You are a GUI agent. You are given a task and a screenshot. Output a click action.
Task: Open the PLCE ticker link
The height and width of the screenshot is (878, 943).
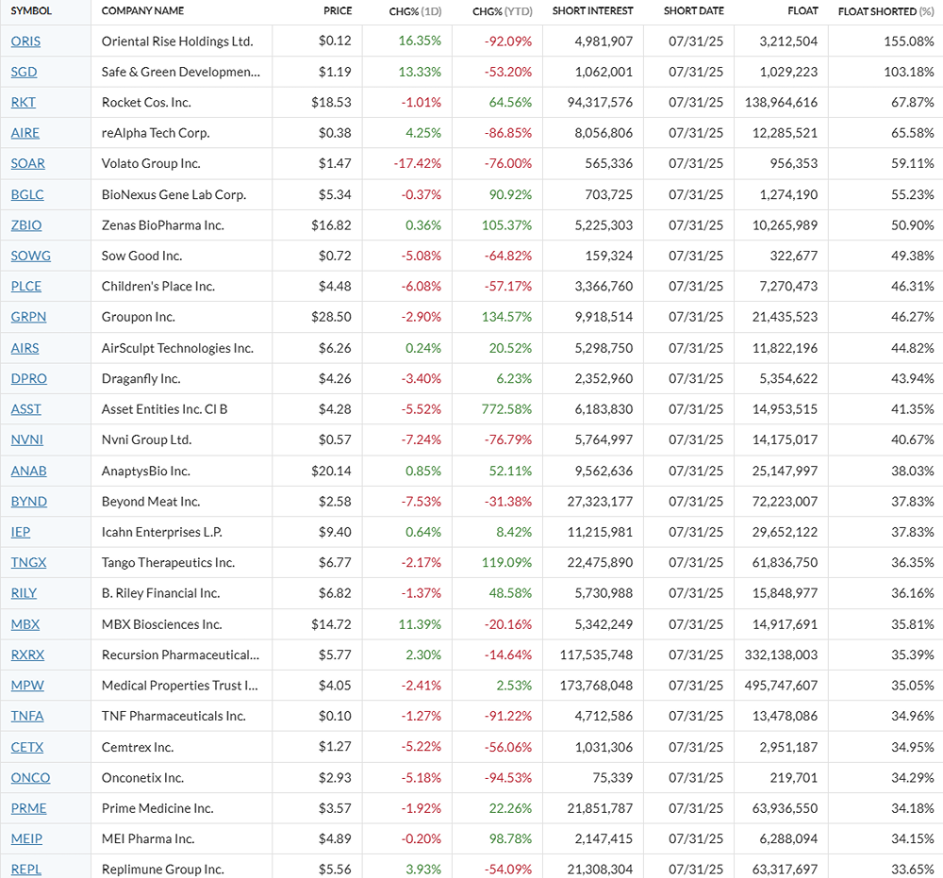25,287
